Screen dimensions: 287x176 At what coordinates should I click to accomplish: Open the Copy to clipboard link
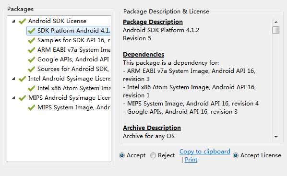pos(205,152)
